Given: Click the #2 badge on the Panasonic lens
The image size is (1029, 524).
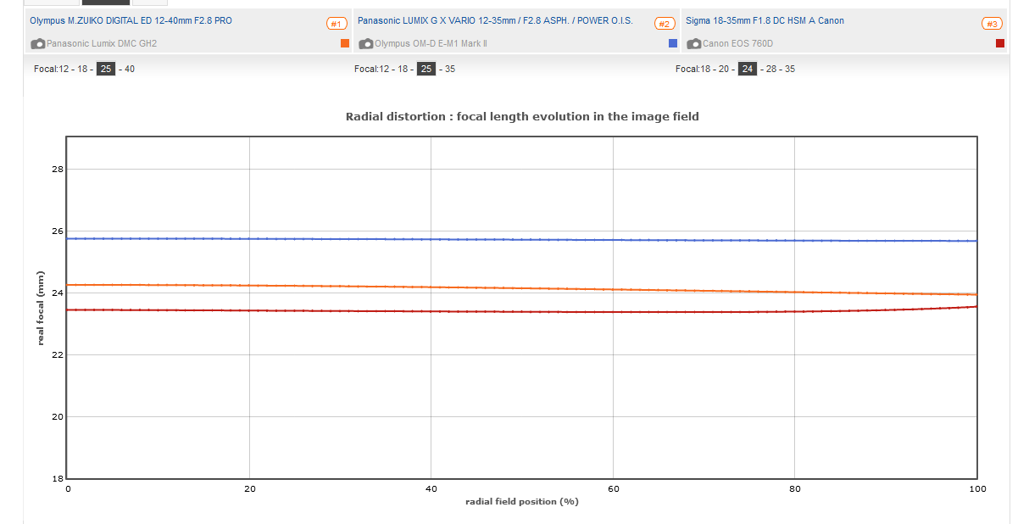Looking at the screenshot, I should pyautogui.click(x=665, y=24).
